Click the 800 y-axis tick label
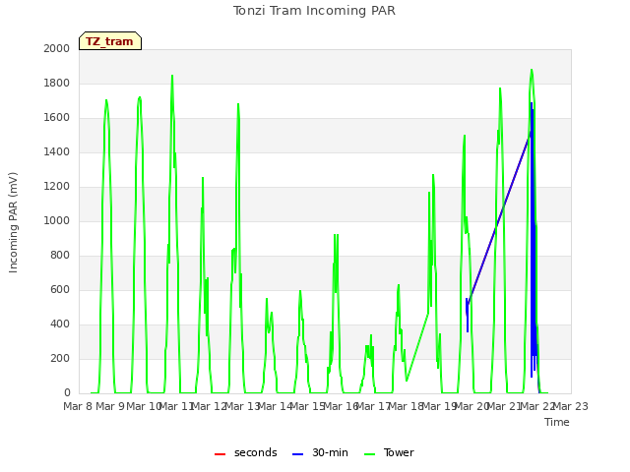The width and height of the screenshot is (630, 472). [x=60, y=256]
